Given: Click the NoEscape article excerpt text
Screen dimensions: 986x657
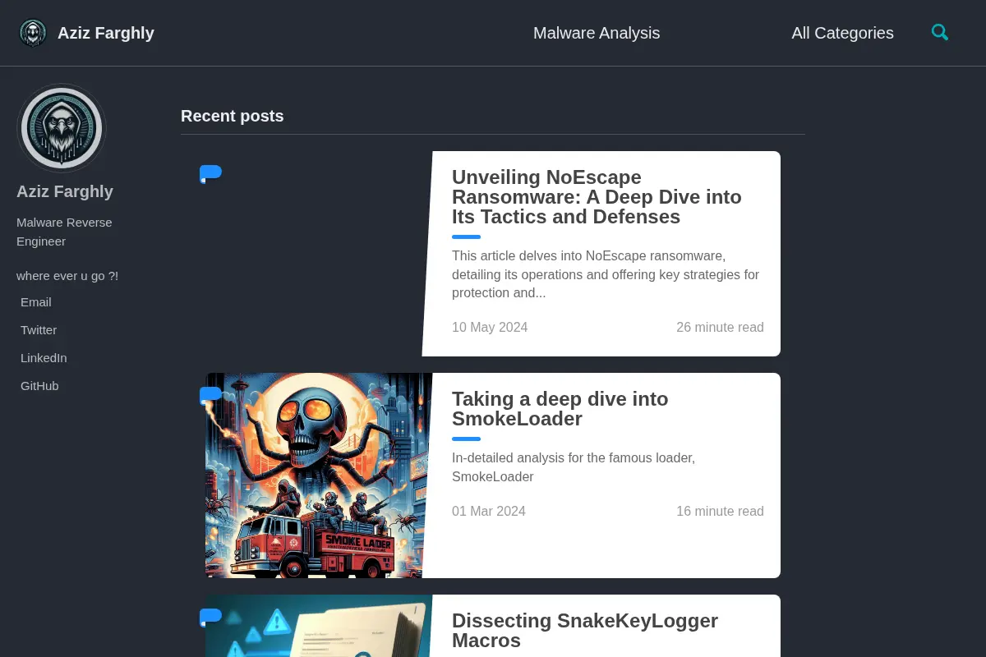Looking at the screenshot, I should pyautogui.click(x=606, y=274).
